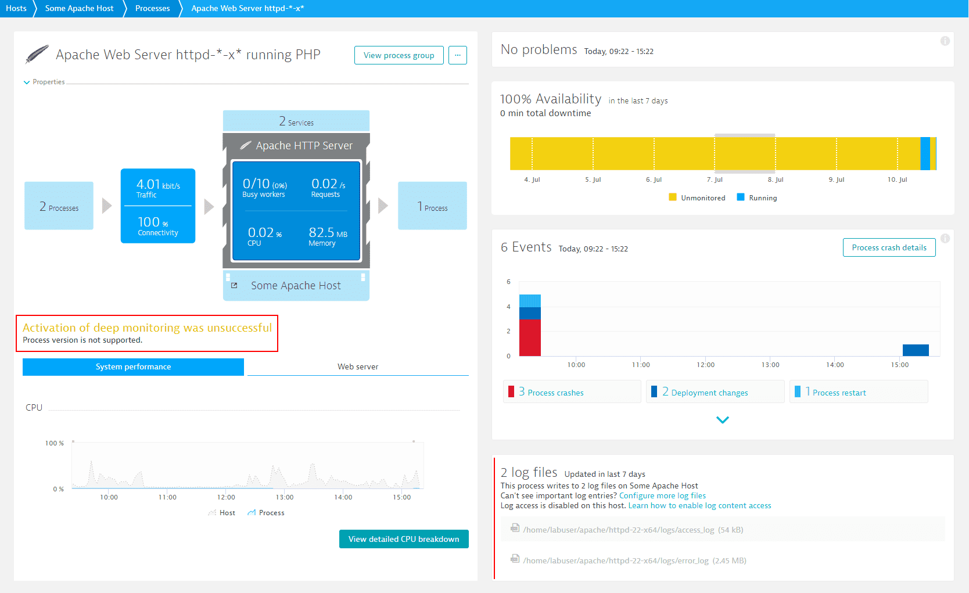Toggle Host series in CPU chart legend
Viewport: 969px width, 593px height.
222,513
